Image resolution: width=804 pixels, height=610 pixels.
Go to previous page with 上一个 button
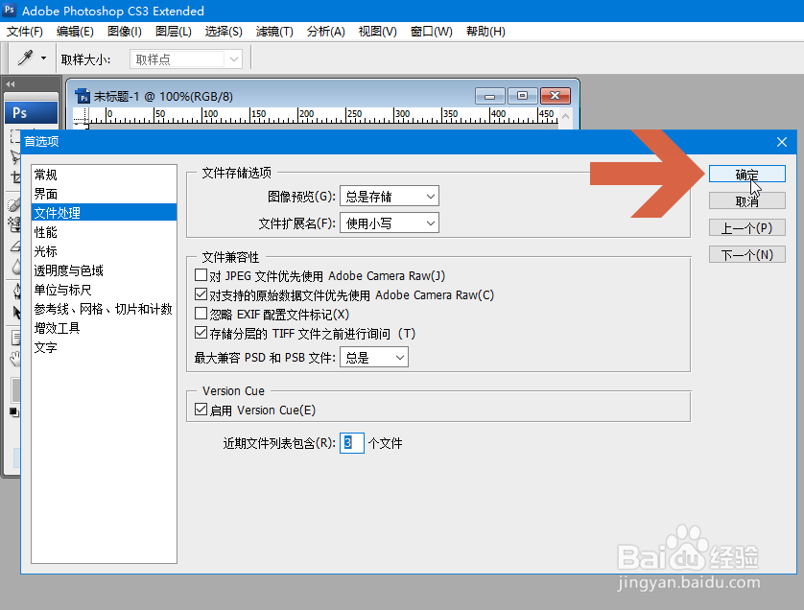coord(747,227)
